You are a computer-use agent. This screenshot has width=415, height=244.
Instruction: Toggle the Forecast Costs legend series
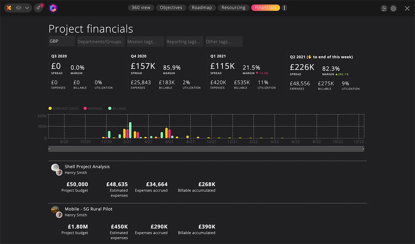63,109
